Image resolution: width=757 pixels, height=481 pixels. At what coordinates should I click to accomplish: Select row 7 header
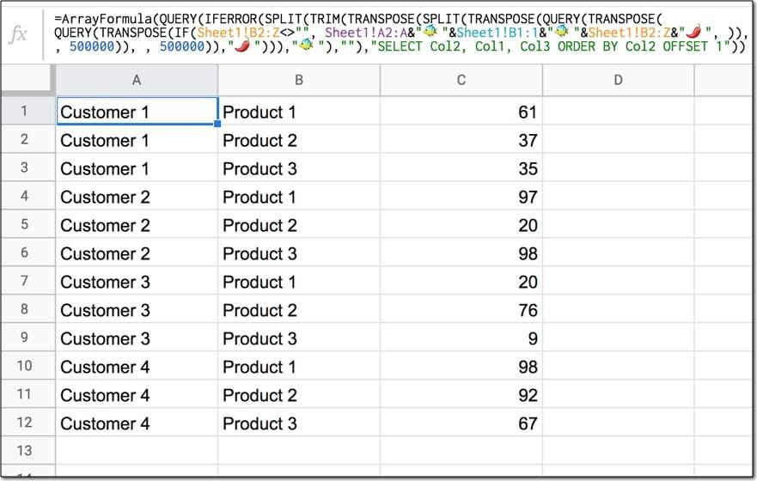tap(28, 281)
